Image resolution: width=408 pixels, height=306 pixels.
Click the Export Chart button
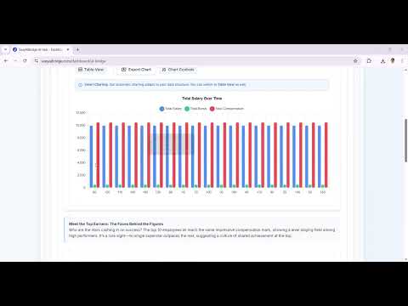[136, 70]
